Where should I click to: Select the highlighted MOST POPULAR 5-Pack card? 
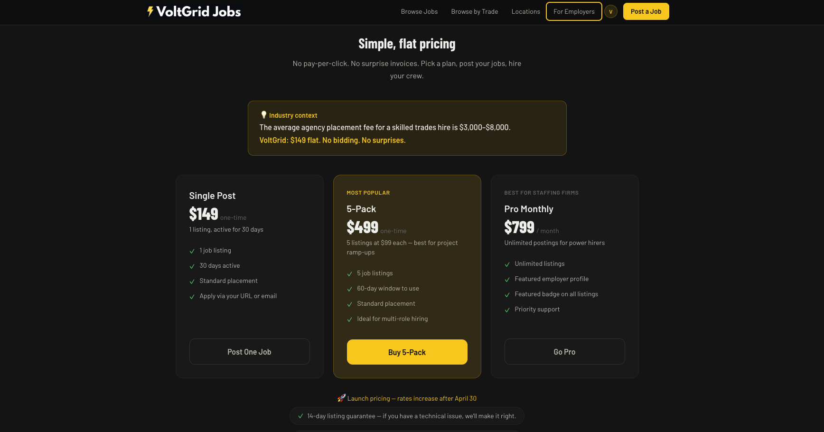pos(407,209)
